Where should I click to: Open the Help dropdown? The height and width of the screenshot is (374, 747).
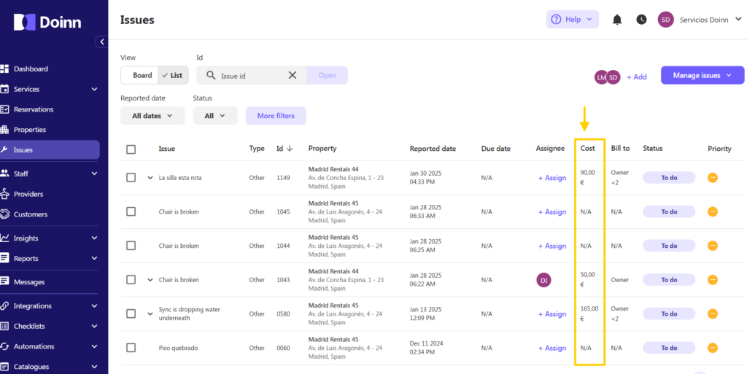572,20
